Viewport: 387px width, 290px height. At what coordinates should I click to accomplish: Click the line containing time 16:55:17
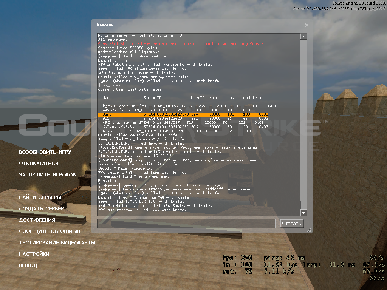[x=136, y=156]
